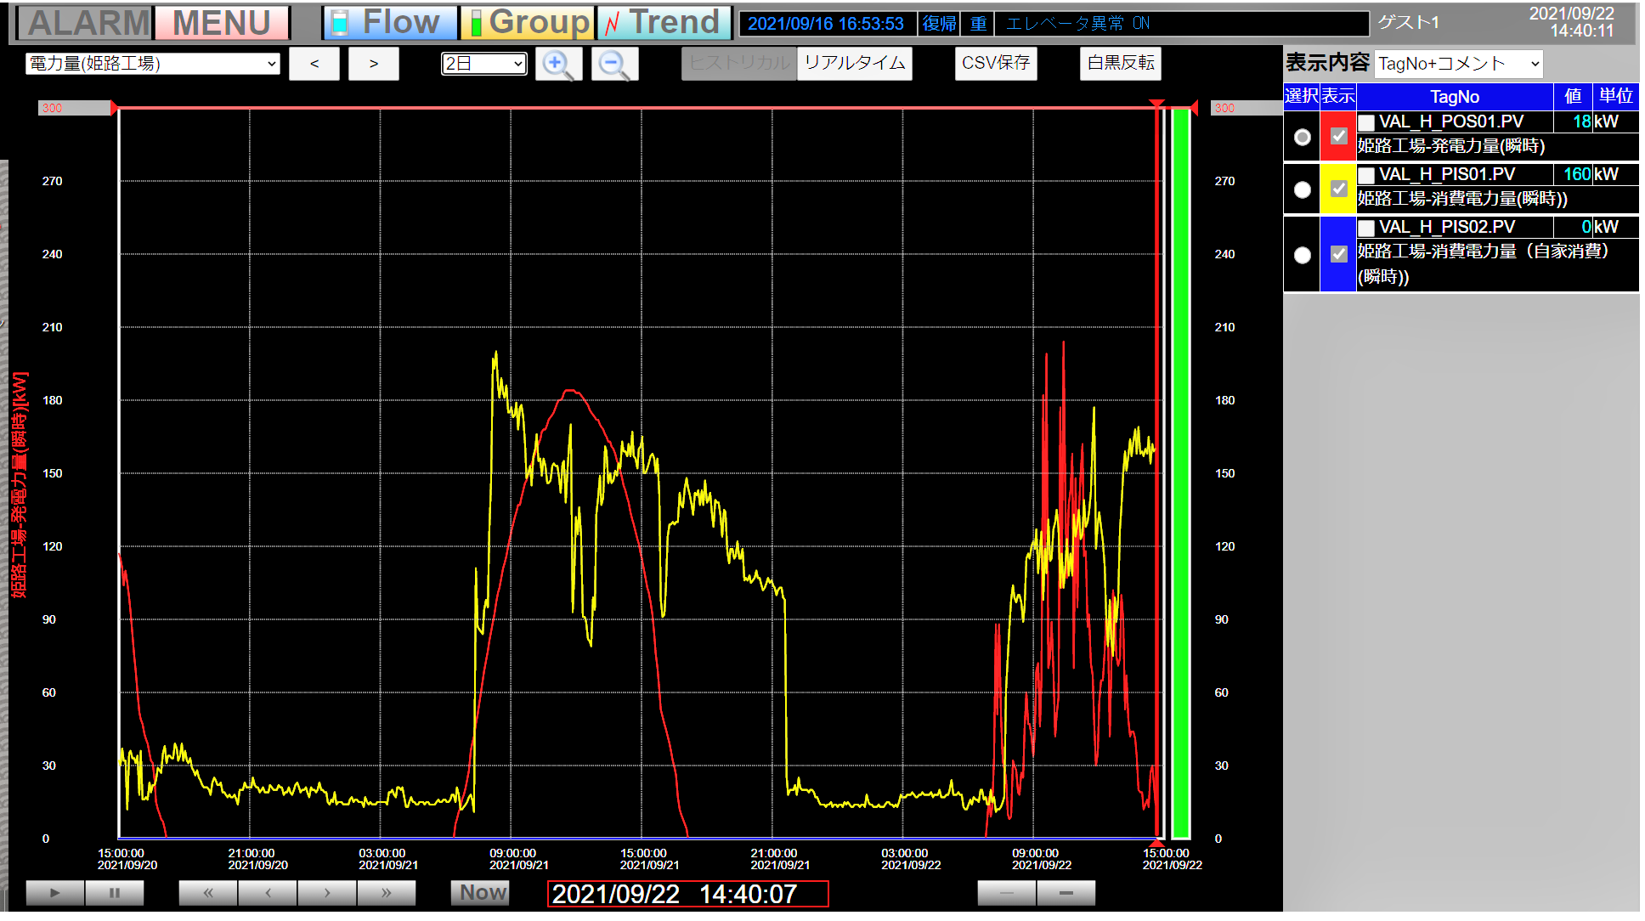
Task: Switch to the Flow view
Action: [391, 23]
